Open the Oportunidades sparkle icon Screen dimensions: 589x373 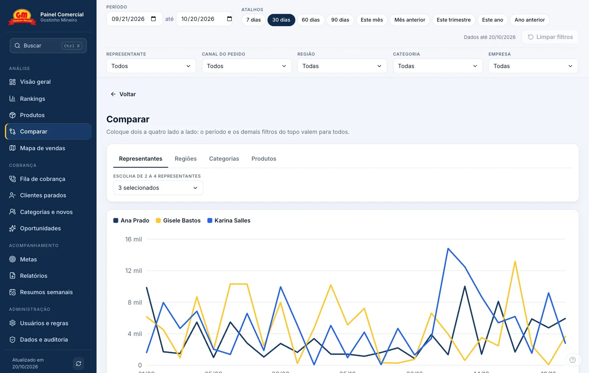click(12, 228)
